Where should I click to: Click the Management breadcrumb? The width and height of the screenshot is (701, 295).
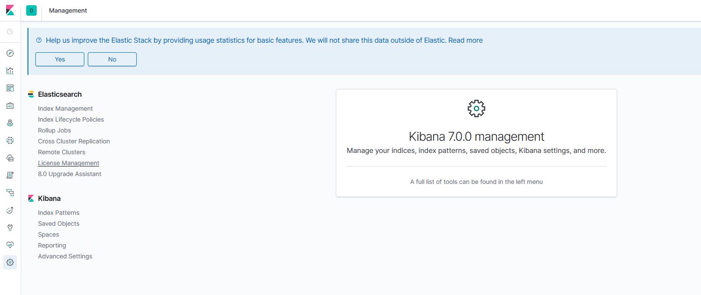click(x=68, y=10)
